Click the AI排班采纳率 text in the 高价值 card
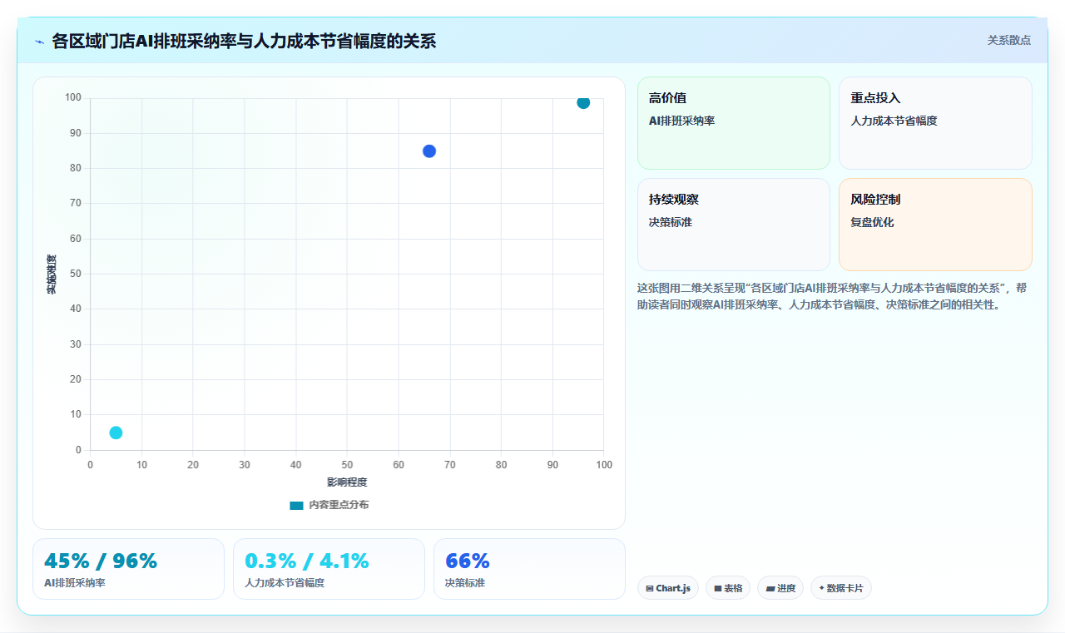The height and width of the screenshot is (633, 1065). coord(681,121)
